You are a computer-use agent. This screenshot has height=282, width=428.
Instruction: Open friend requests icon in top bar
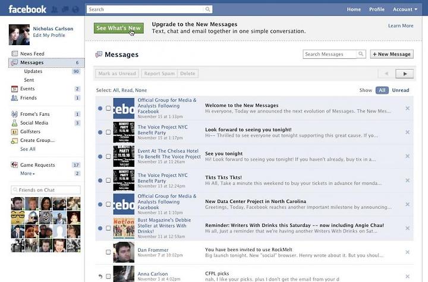[55, 9]
